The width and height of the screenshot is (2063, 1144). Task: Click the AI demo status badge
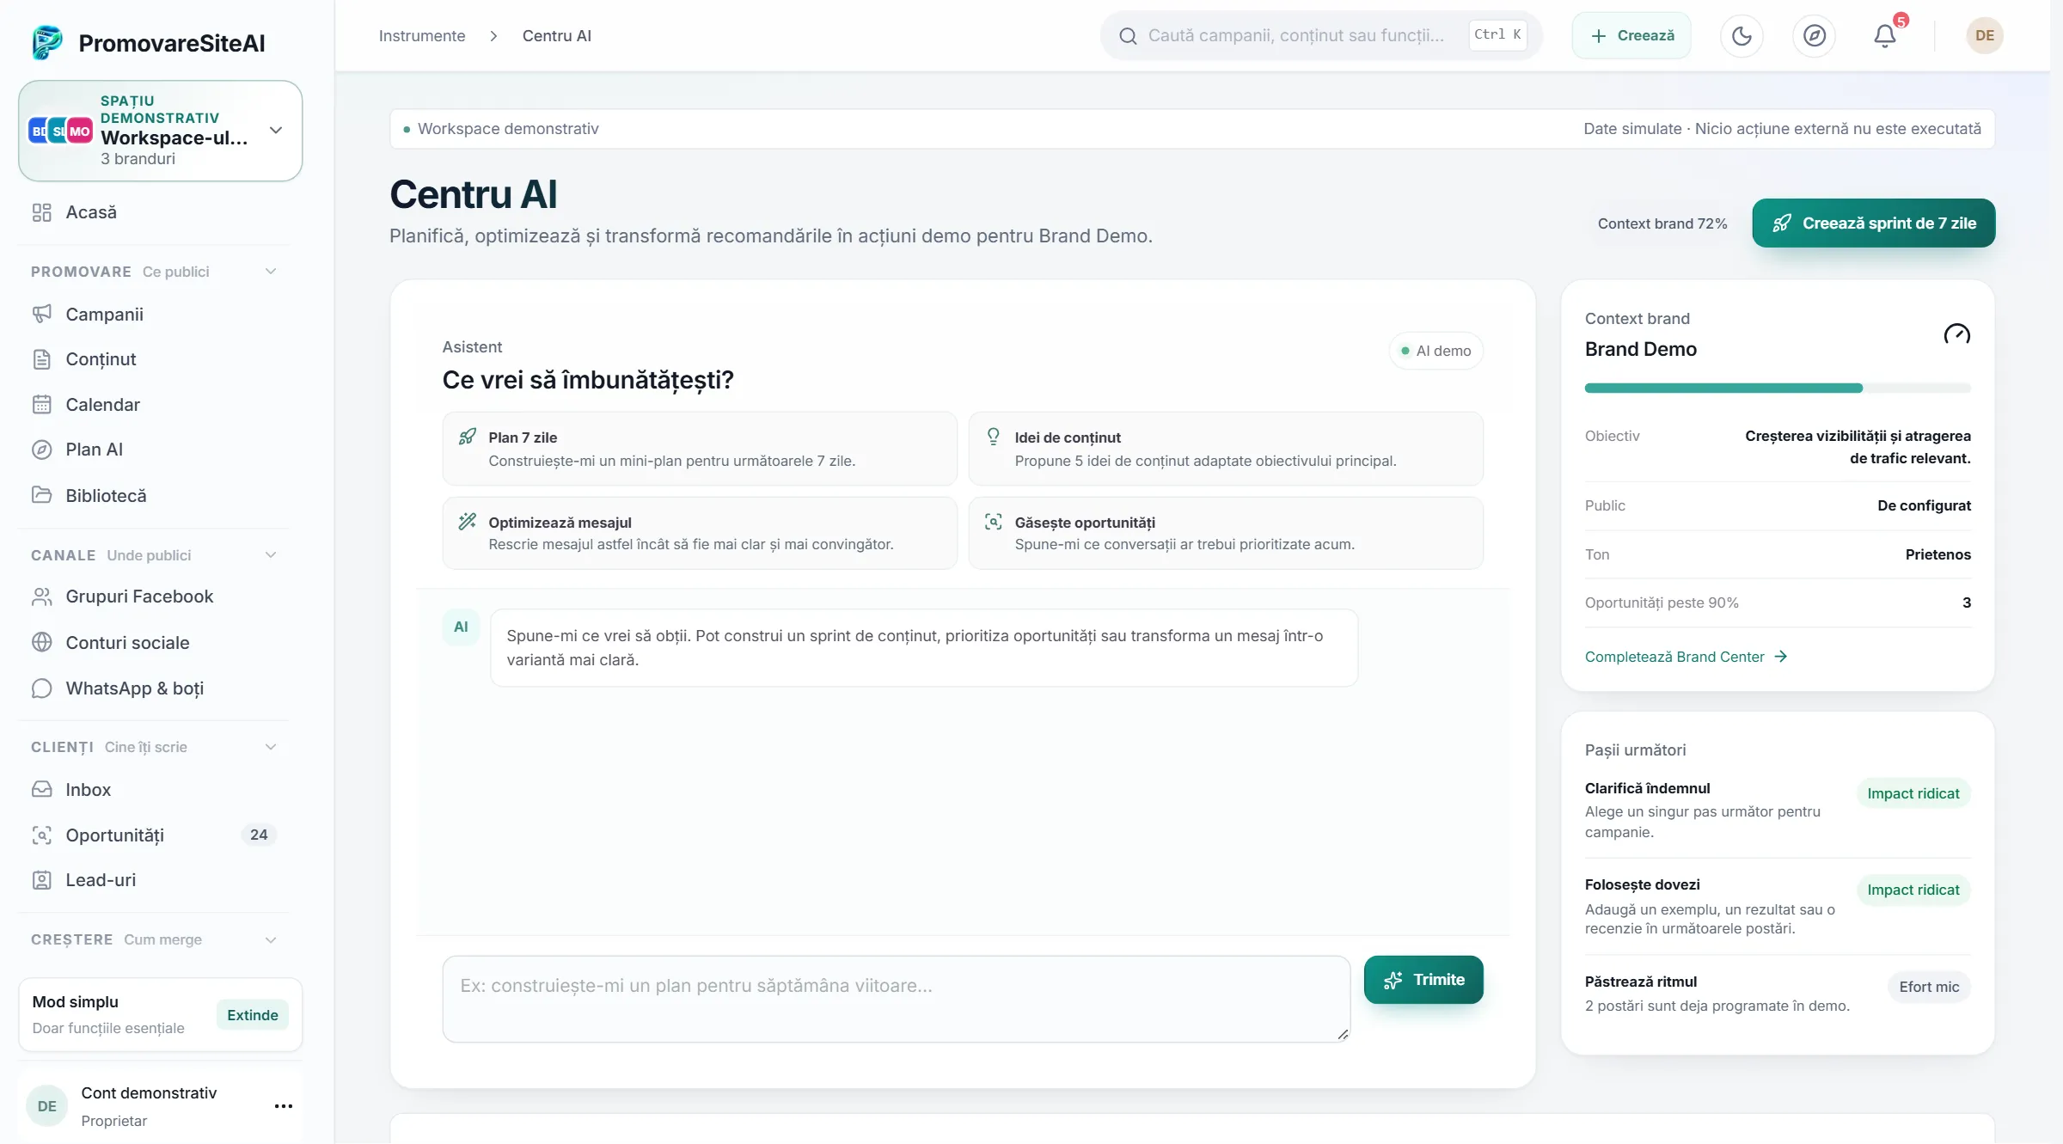click(x=1436, y=351)
